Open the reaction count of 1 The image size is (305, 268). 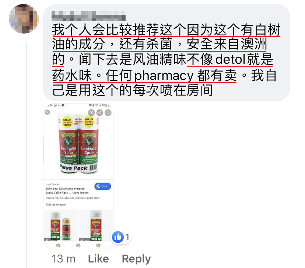coord(127,237)
